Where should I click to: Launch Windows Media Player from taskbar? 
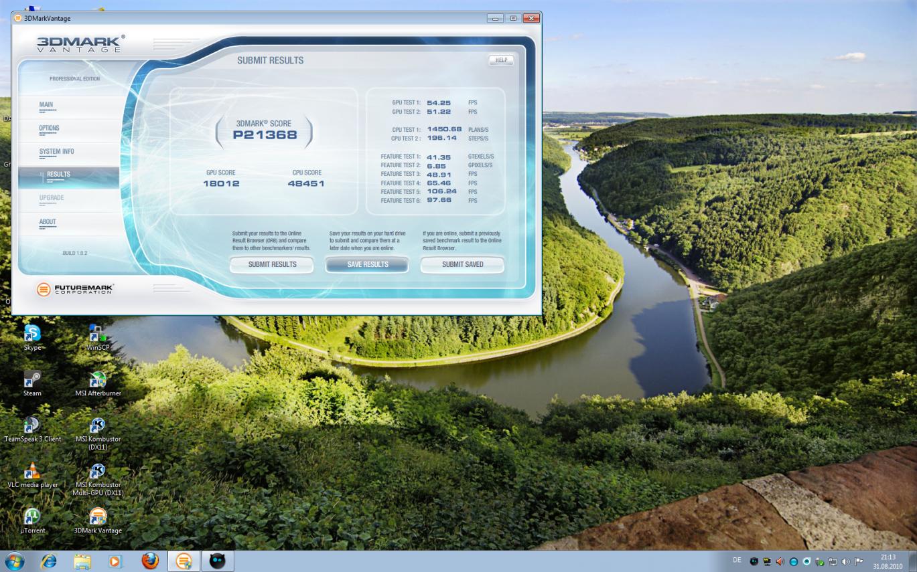click(116, 561)
